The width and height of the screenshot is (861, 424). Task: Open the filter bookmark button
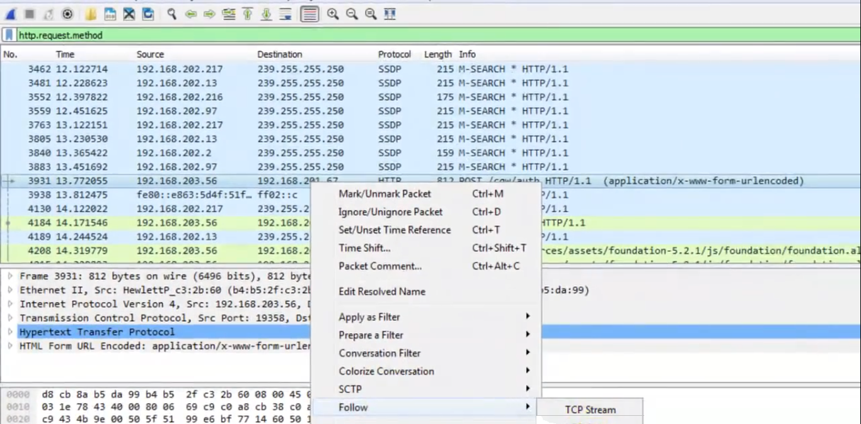9,35
